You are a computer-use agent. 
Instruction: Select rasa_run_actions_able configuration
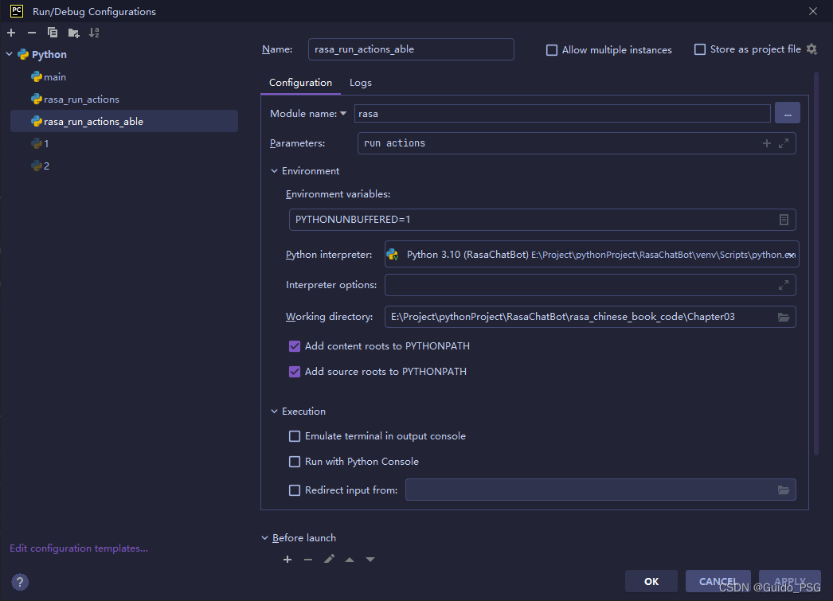124,122
